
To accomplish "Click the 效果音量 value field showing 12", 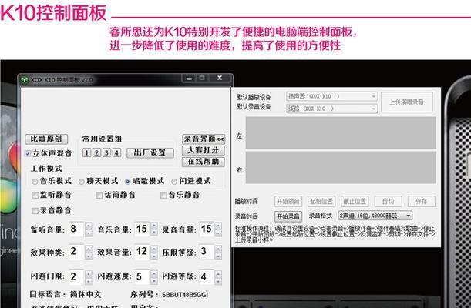I will point(143,252).
